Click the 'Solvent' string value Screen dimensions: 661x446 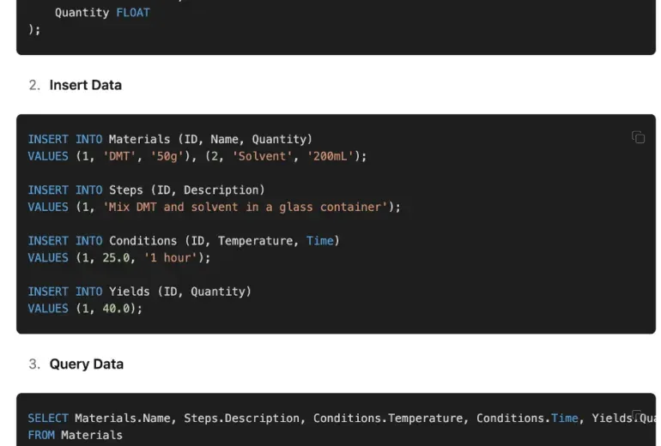pos(262,156)
